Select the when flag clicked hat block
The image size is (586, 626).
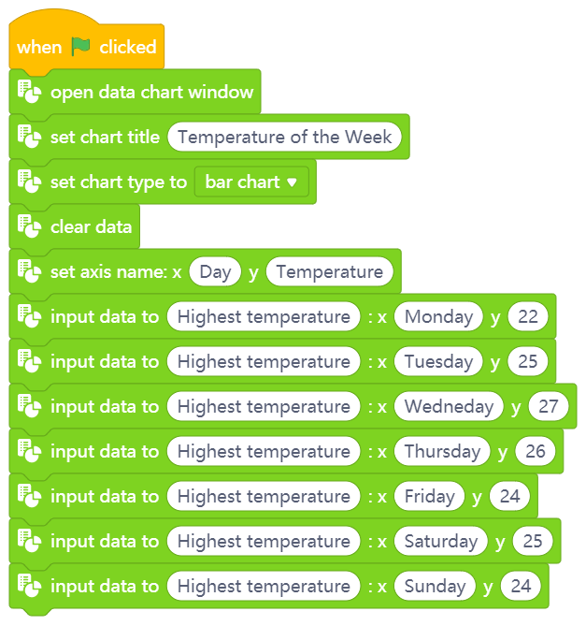pos(87,40)
